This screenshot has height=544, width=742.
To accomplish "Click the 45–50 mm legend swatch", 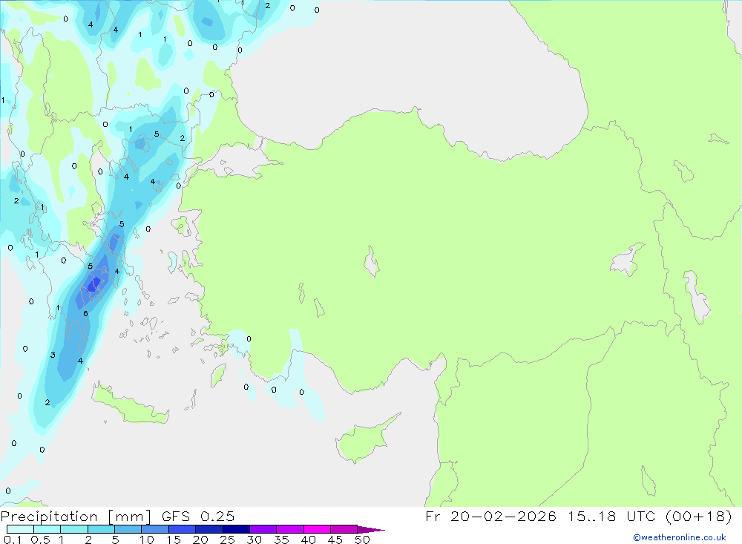I will tap(344, 529).
